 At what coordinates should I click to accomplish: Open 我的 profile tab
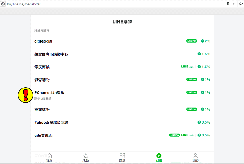pyautogui.click(x=195, y=157)
